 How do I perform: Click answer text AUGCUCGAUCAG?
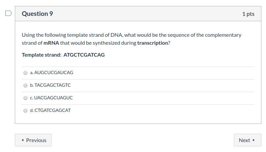[x=54, y=73]
